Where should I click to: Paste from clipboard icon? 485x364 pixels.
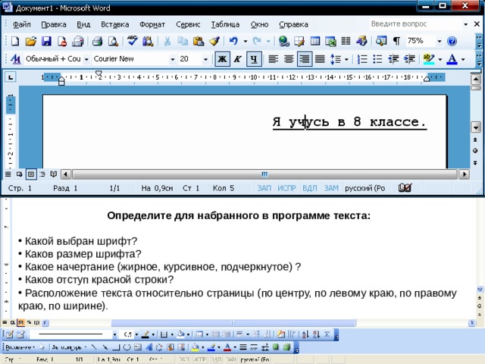[x=199, y=41]
